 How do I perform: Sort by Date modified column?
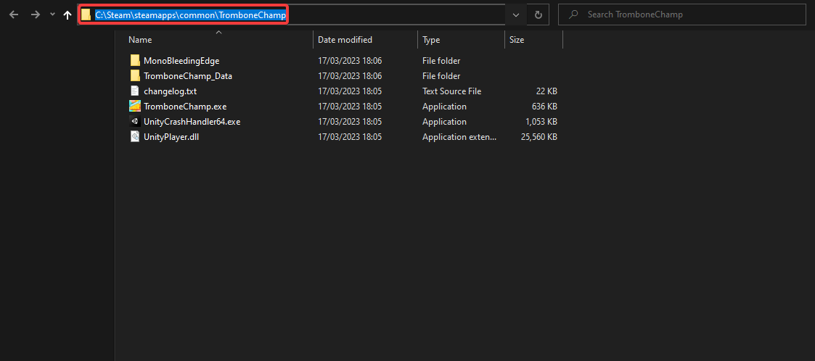[345, 40]
